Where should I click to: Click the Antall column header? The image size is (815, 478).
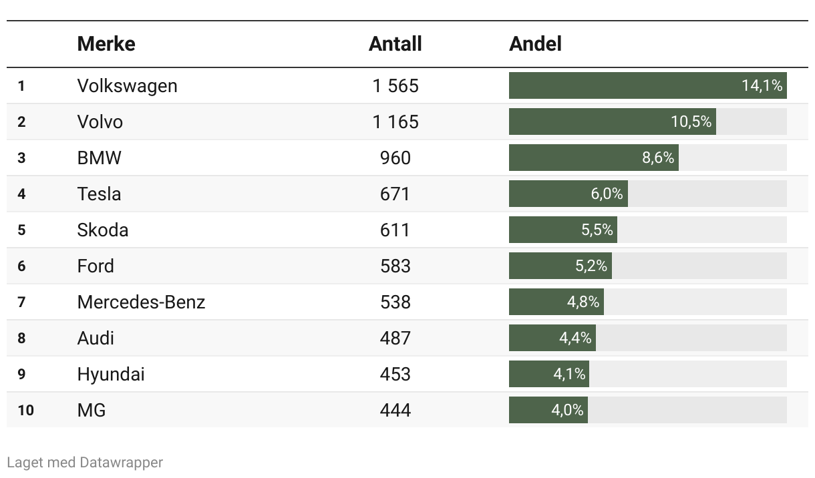tap(395, 44)
